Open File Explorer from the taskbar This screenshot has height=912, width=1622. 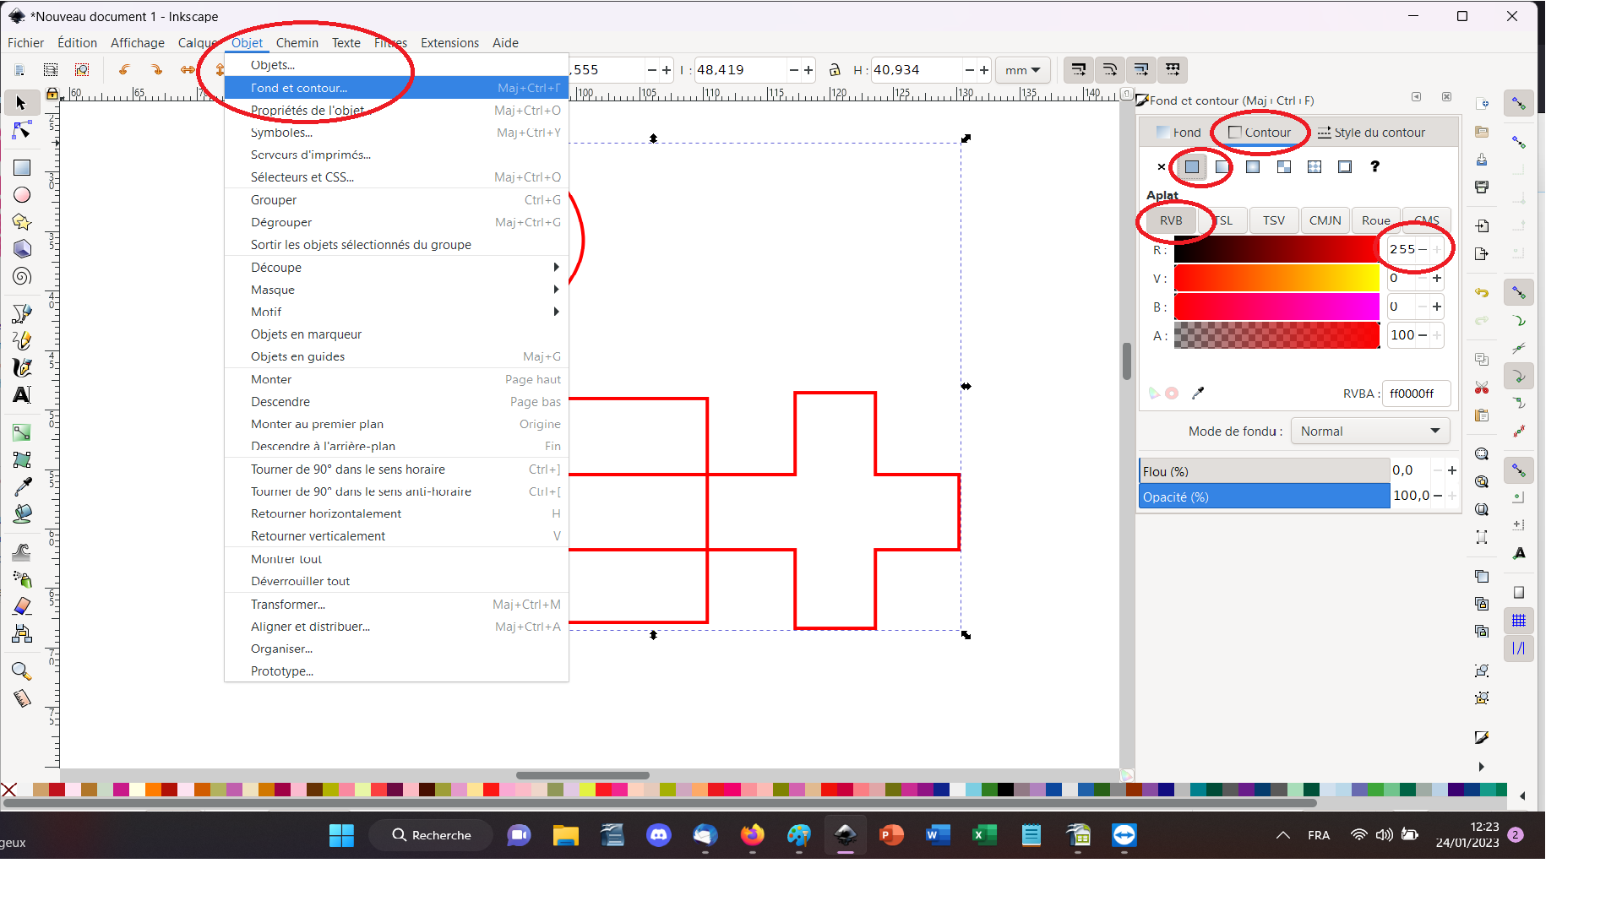pyautogui.click(x=565, y=835)
